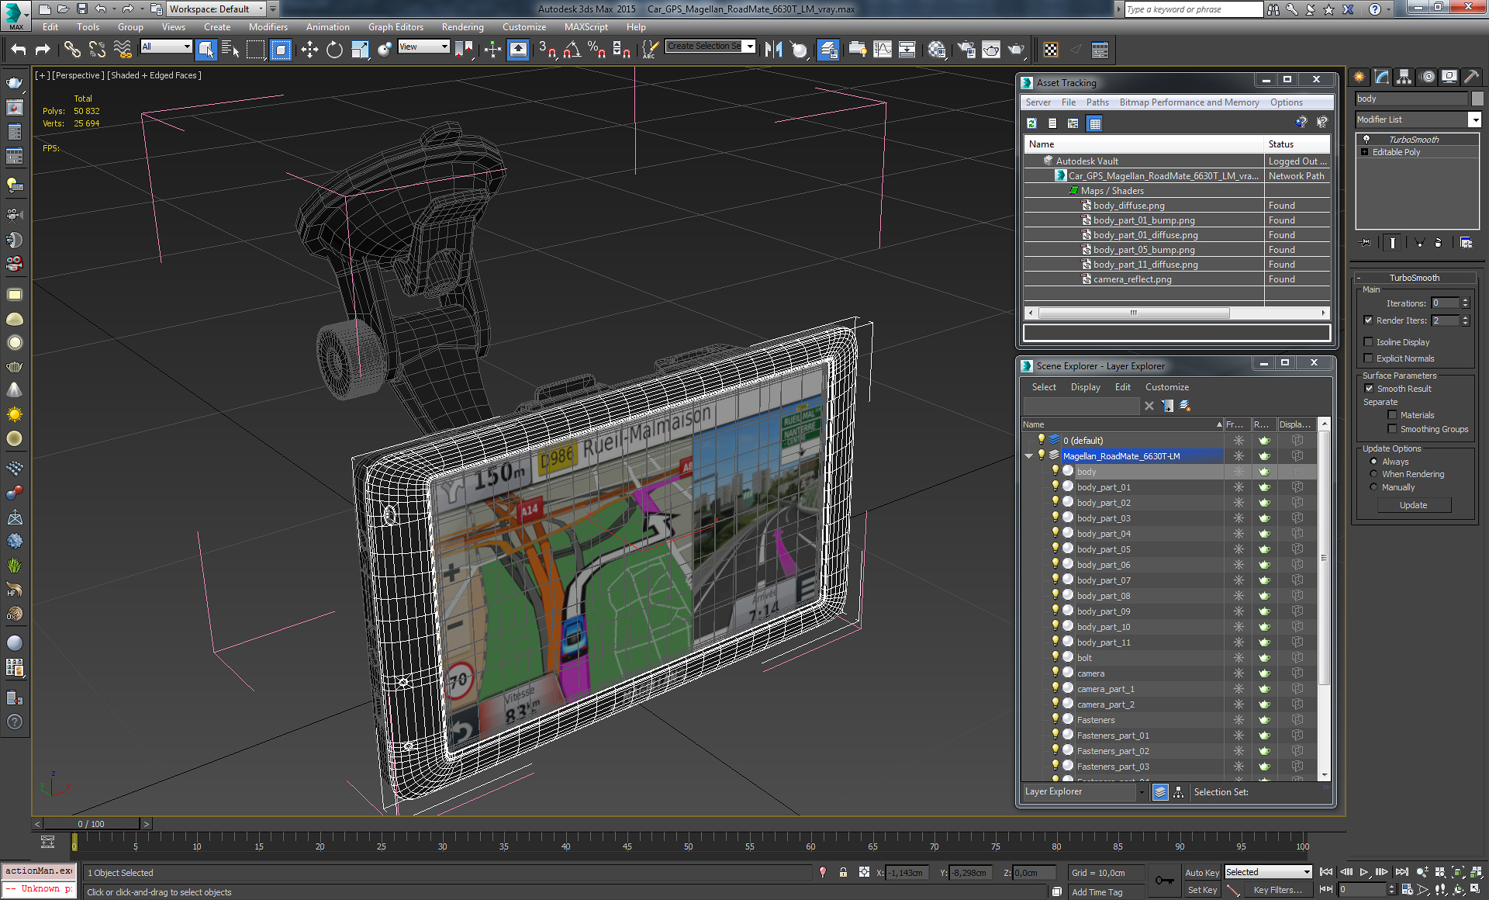Open the Graph Editors menu

click(396, 27)
